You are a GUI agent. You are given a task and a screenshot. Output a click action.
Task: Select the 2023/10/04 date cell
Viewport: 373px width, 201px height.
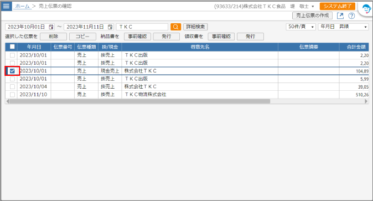[x=34, y=86]
